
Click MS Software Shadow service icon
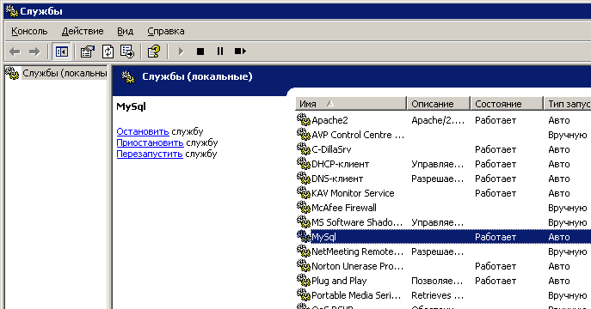(304, 222)
